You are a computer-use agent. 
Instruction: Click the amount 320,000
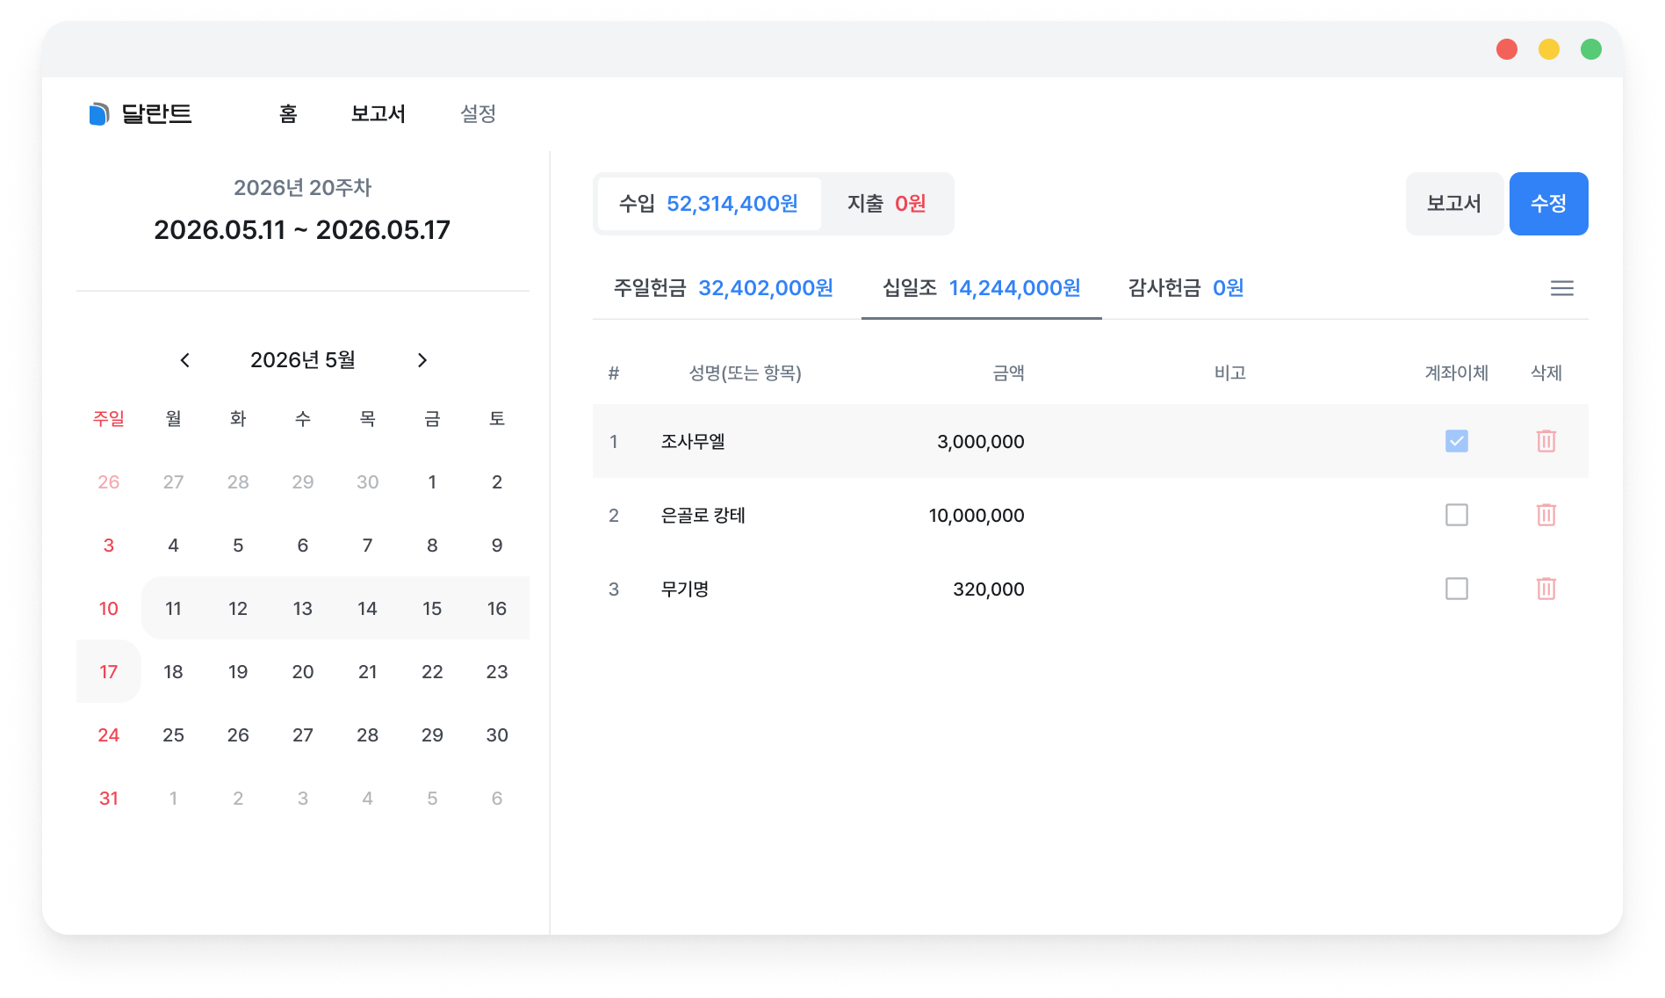tap(989, 589)
